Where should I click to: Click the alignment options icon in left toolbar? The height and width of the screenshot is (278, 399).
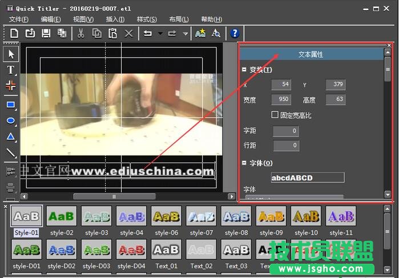[11, 172]
